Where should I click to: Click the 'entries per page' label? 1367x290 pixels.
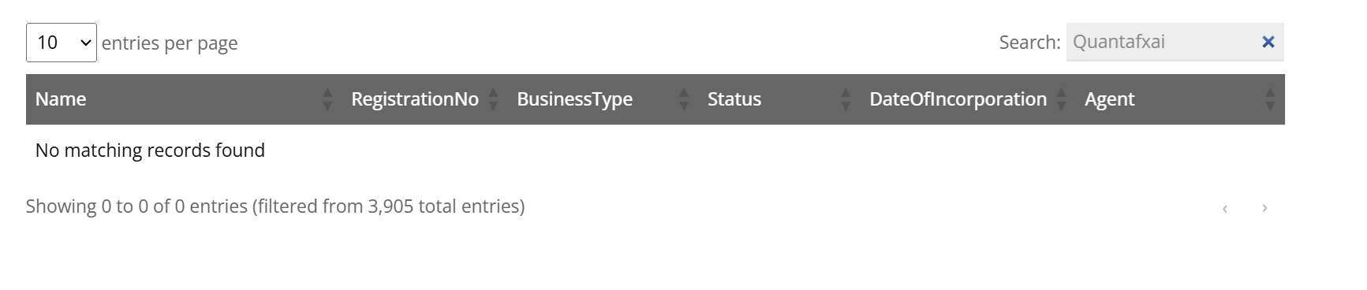pyautogui.click(x=170, y=43)
